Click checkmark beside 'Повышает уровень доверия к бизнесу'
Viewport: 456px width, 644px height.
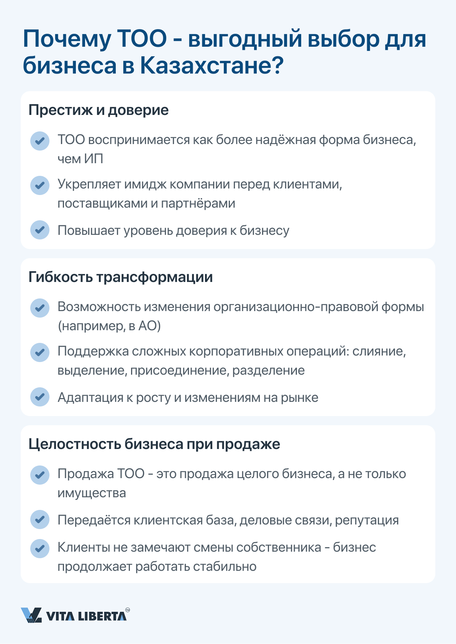tap(40, 230)
